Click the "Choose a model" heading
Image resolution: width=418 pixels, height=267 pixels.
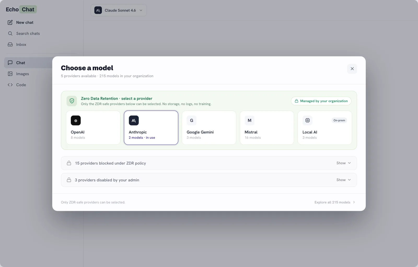(x=87, y=68)
